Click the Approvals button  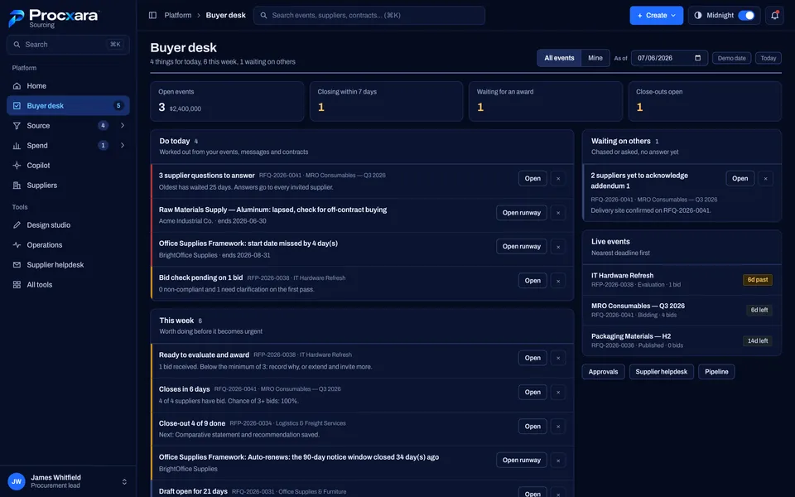point(603,372)
